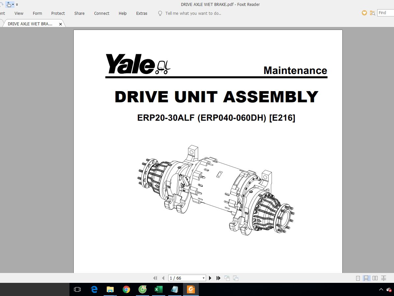The width and height of the screenshot is (394, 296).
Task: Open File Explorer from the taskbar
Action: [110, 289]
